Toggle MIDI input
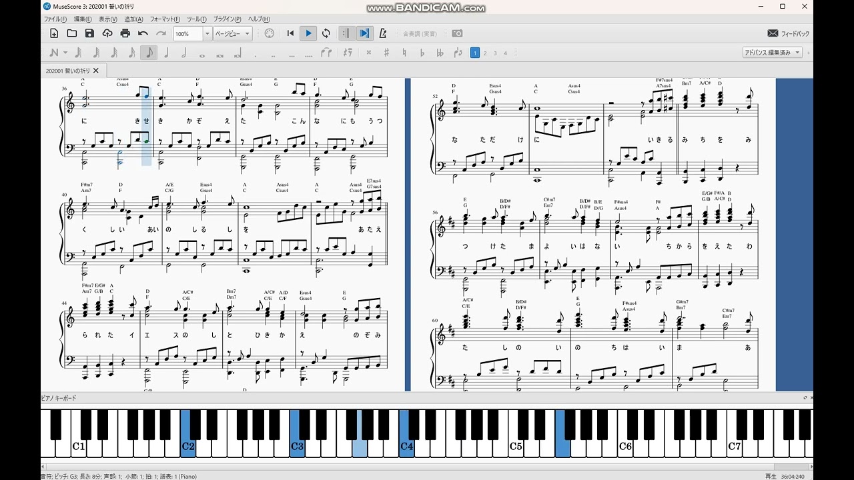The height and width of the screenshot is (480, 854). pyautogui.click(x=270, y=33)
